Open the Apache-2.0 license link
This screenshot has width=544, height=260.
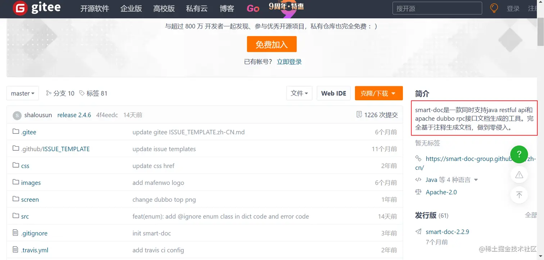[x=441, y=192]
